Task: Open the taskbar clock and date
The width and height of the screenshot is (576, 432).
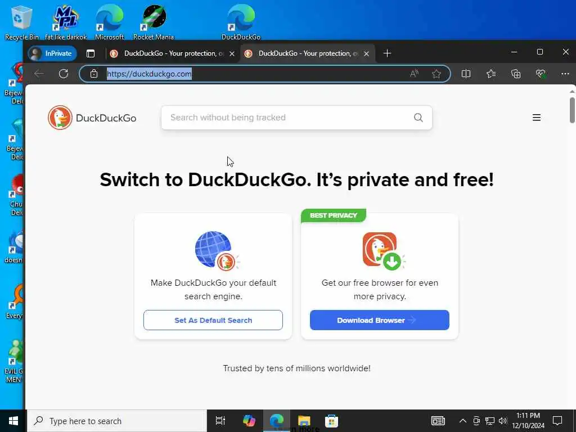Action: [528, 421]
